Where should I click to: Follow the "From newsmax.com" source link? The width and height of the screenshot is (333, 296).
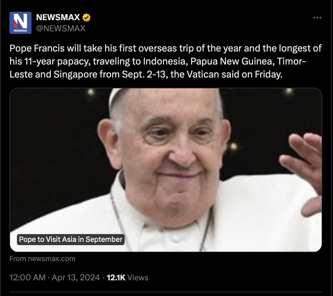click(x=43, y=259)
